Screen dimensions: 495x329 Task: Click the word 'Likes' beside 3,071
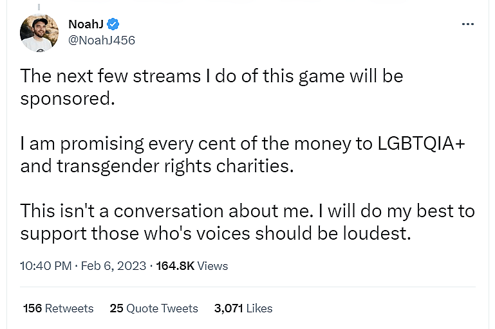pyautogui.click(x=258, y=308)
